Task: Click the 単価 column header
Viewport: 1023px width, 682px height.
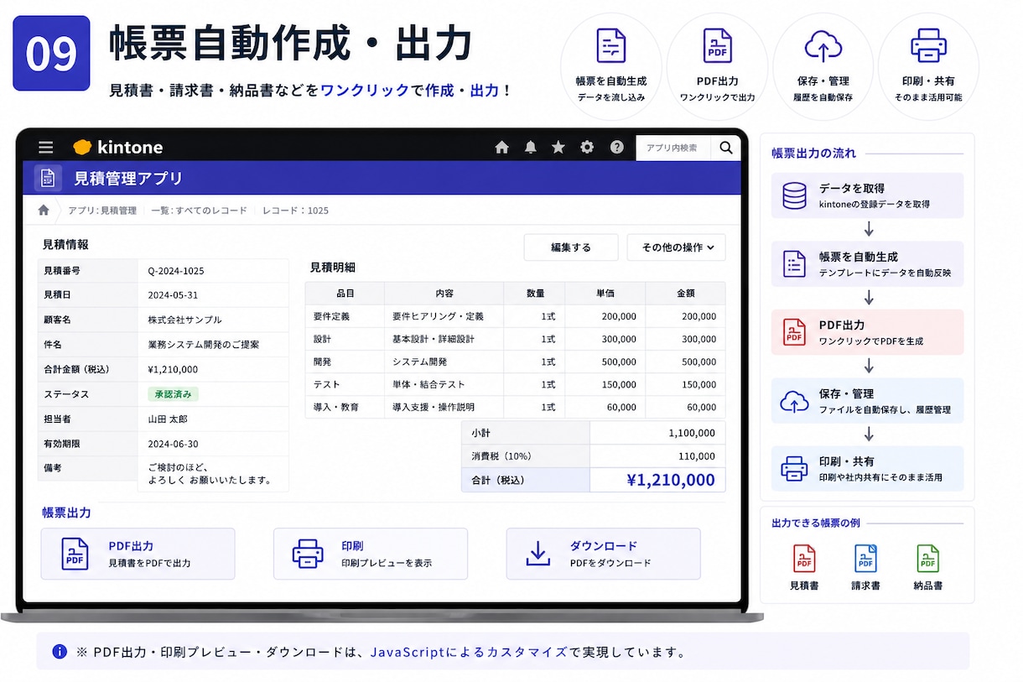Action: [605, 294]
